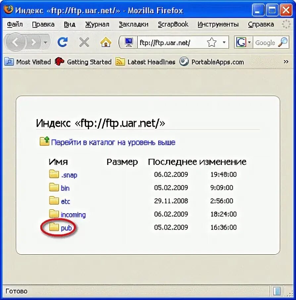Open the ScrapBook menu
The image size is (296, 300).
173,24
